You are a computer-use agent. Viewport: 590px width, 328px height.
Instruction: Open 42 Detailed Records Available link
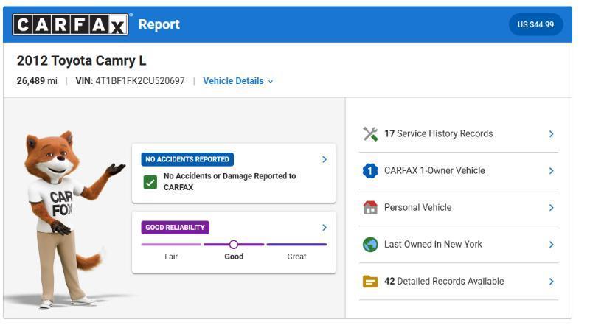click(444, 281)
